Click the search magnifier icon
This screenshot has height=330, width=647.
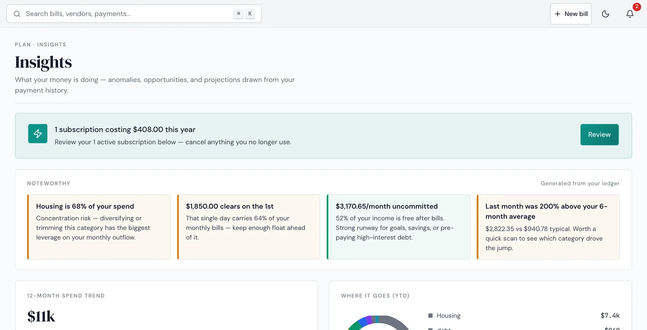17,14
